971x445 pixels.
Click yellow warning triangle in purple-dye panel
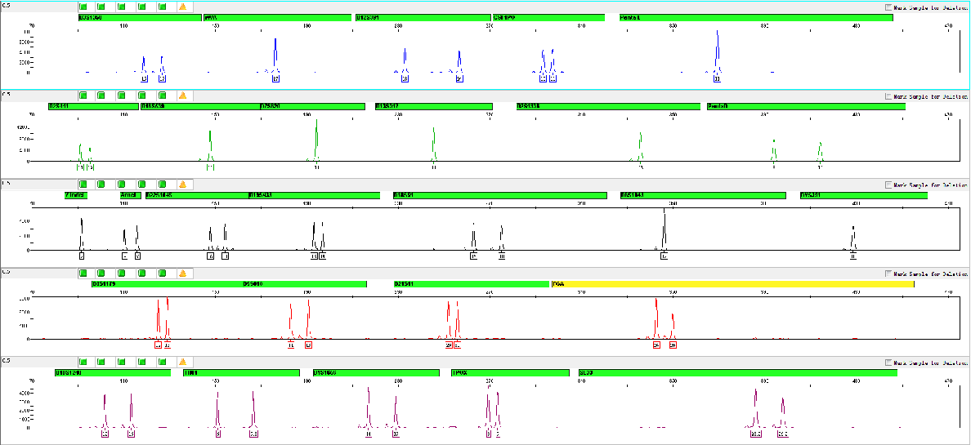[183, 362]
